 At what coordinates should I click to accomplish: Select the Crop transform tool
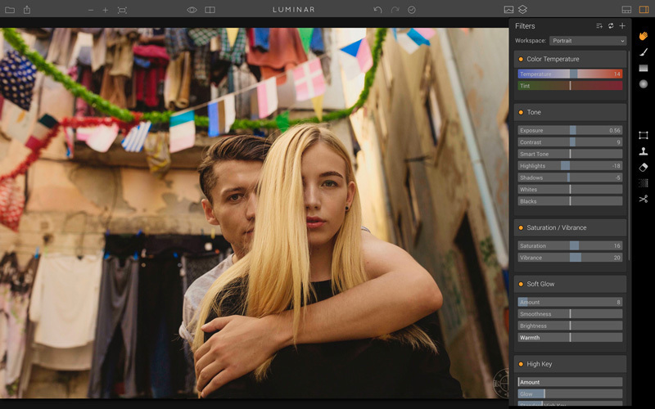[x=644, y=135]
